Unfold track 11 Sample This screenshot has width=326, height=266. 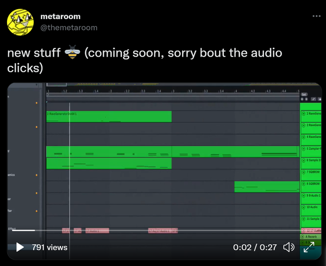[304, 219]
